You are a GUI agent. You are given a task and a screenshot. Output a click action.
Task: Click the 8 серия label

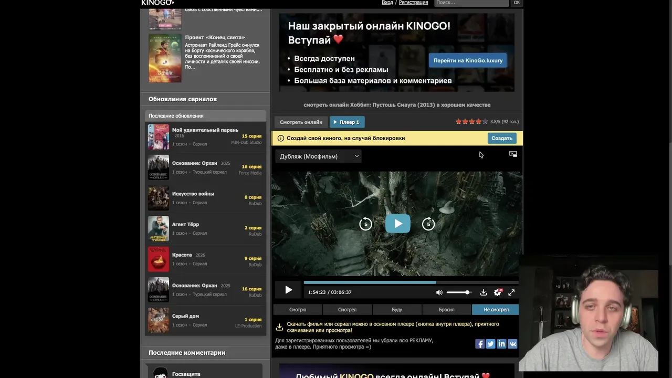pos(253,197)
